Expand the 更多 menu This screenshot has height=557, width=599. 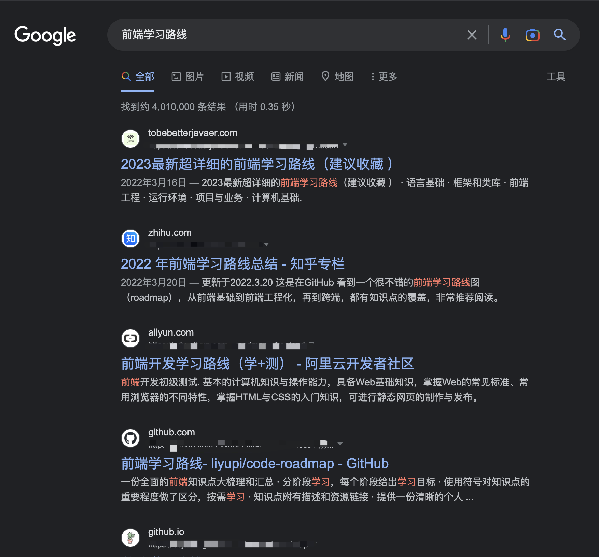pos(385,77)
